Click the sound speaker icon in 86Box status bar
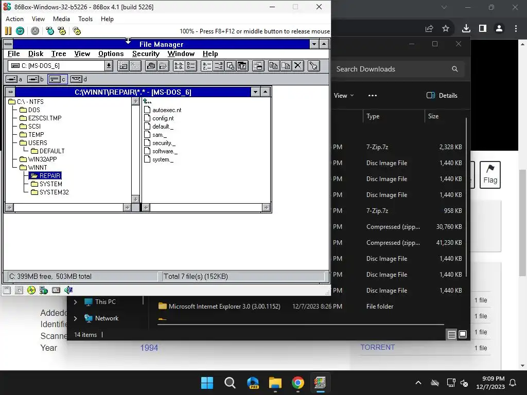The width and height of the screenshot is (527, 395). tap(68, 290)
